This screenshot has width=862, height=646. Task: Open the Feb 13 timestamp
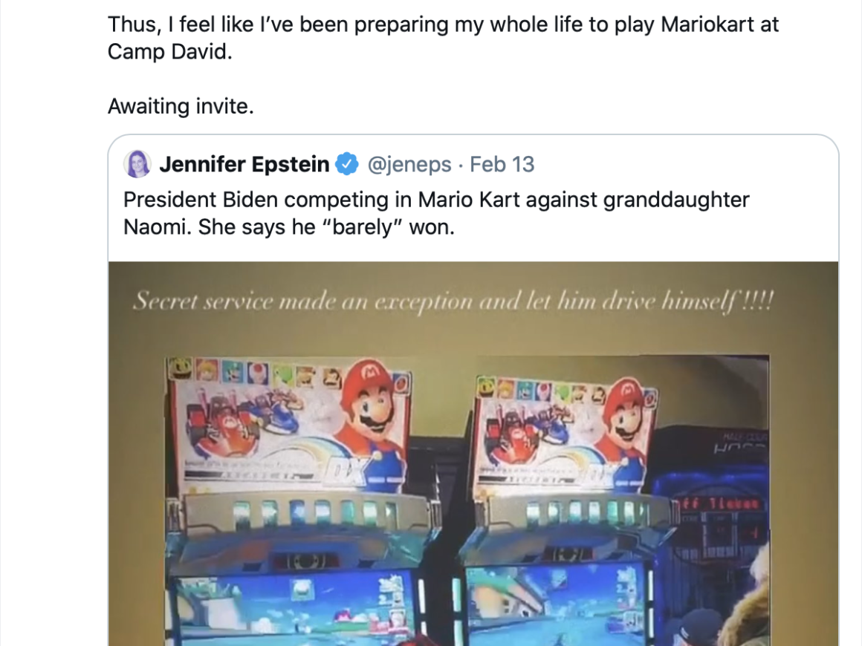(x=502, y=164)
